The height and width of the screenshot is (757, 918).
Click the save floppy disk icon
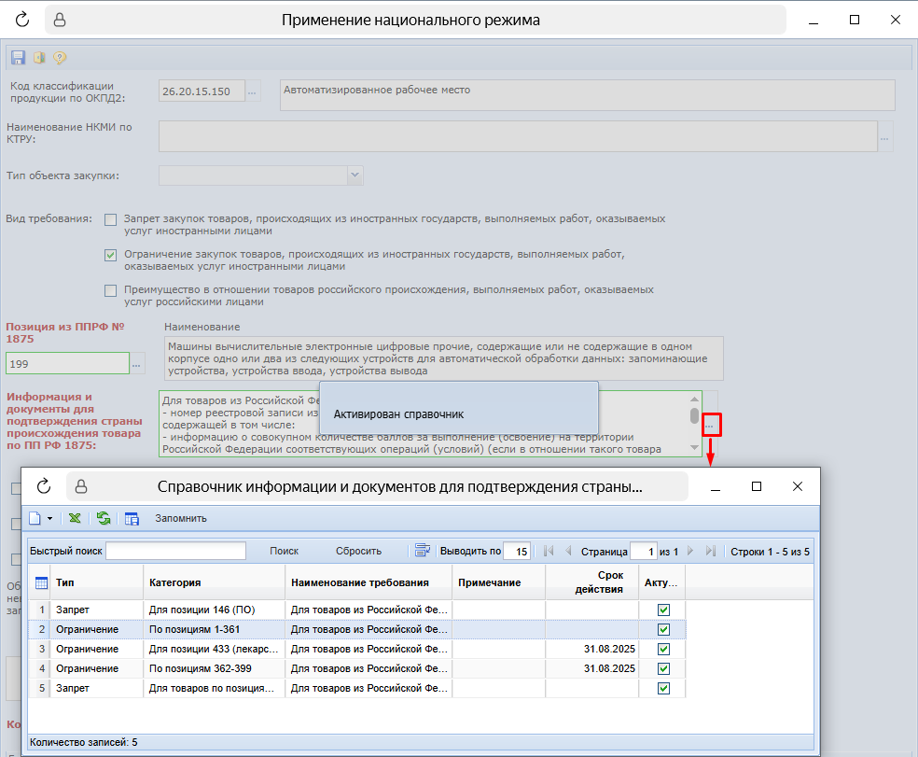coord(18,58)
